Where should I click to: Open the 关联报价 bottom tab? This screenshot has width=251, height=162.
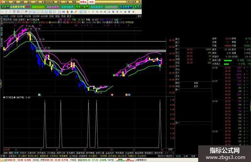click(x=12, y=156)
